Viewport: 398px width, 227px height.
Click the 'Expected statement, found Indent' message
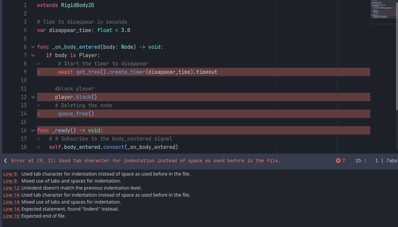pyautogui.click(x=70, y=209)
